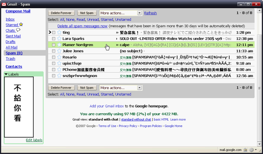Viewport: 263px width, 154px height.
Task: Star the message from ting
Action: click(59, 32)
